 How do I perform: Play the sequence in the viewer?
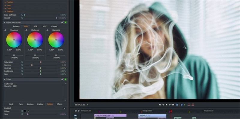click(x=166, y=105)
